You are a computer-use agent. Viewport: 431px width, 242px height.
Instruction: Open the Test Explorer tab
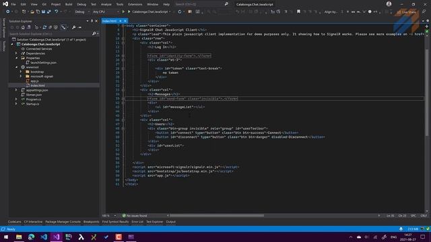tap(154, 222)
